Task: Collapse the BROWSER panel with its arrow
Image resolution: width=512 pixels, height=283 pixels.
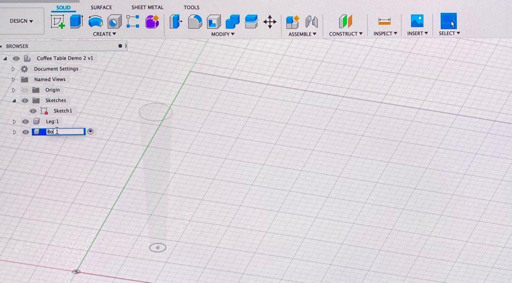Action: pos(1,46)
